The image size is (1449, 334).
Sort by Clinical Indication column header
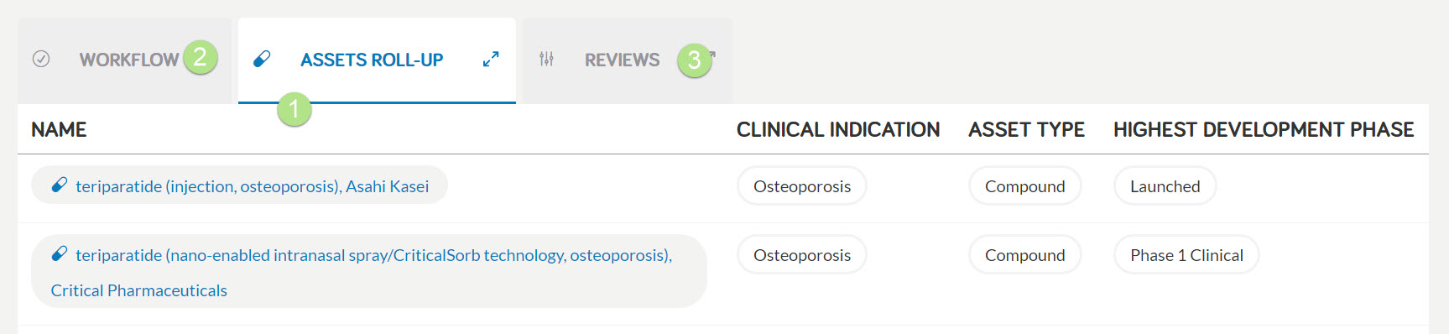(x=838, y=129)
